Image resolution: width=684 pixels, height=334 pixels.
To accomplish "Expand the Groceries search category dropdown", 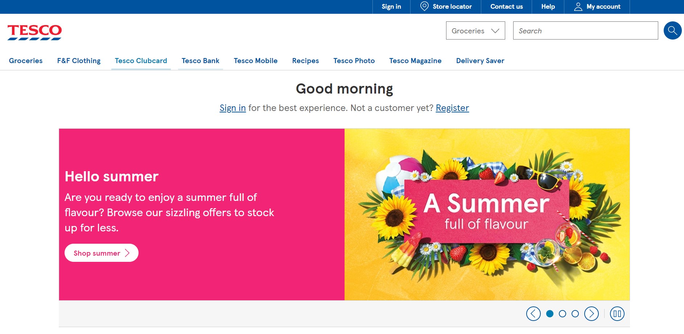I will [x=475, y=31].
